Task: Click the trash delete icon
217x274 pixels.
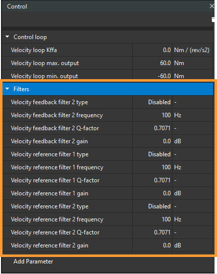Action: pos(213,20)
